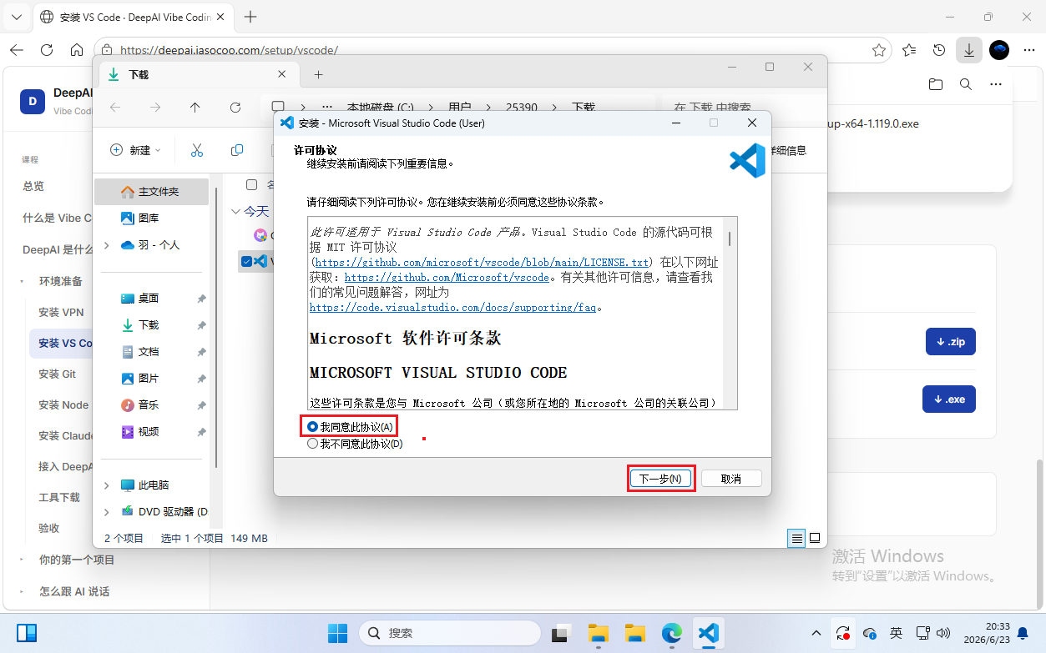Open 安装 VPN in the webpage sidebar
This screenshot has width=1046, height=653.
(61, 312)
